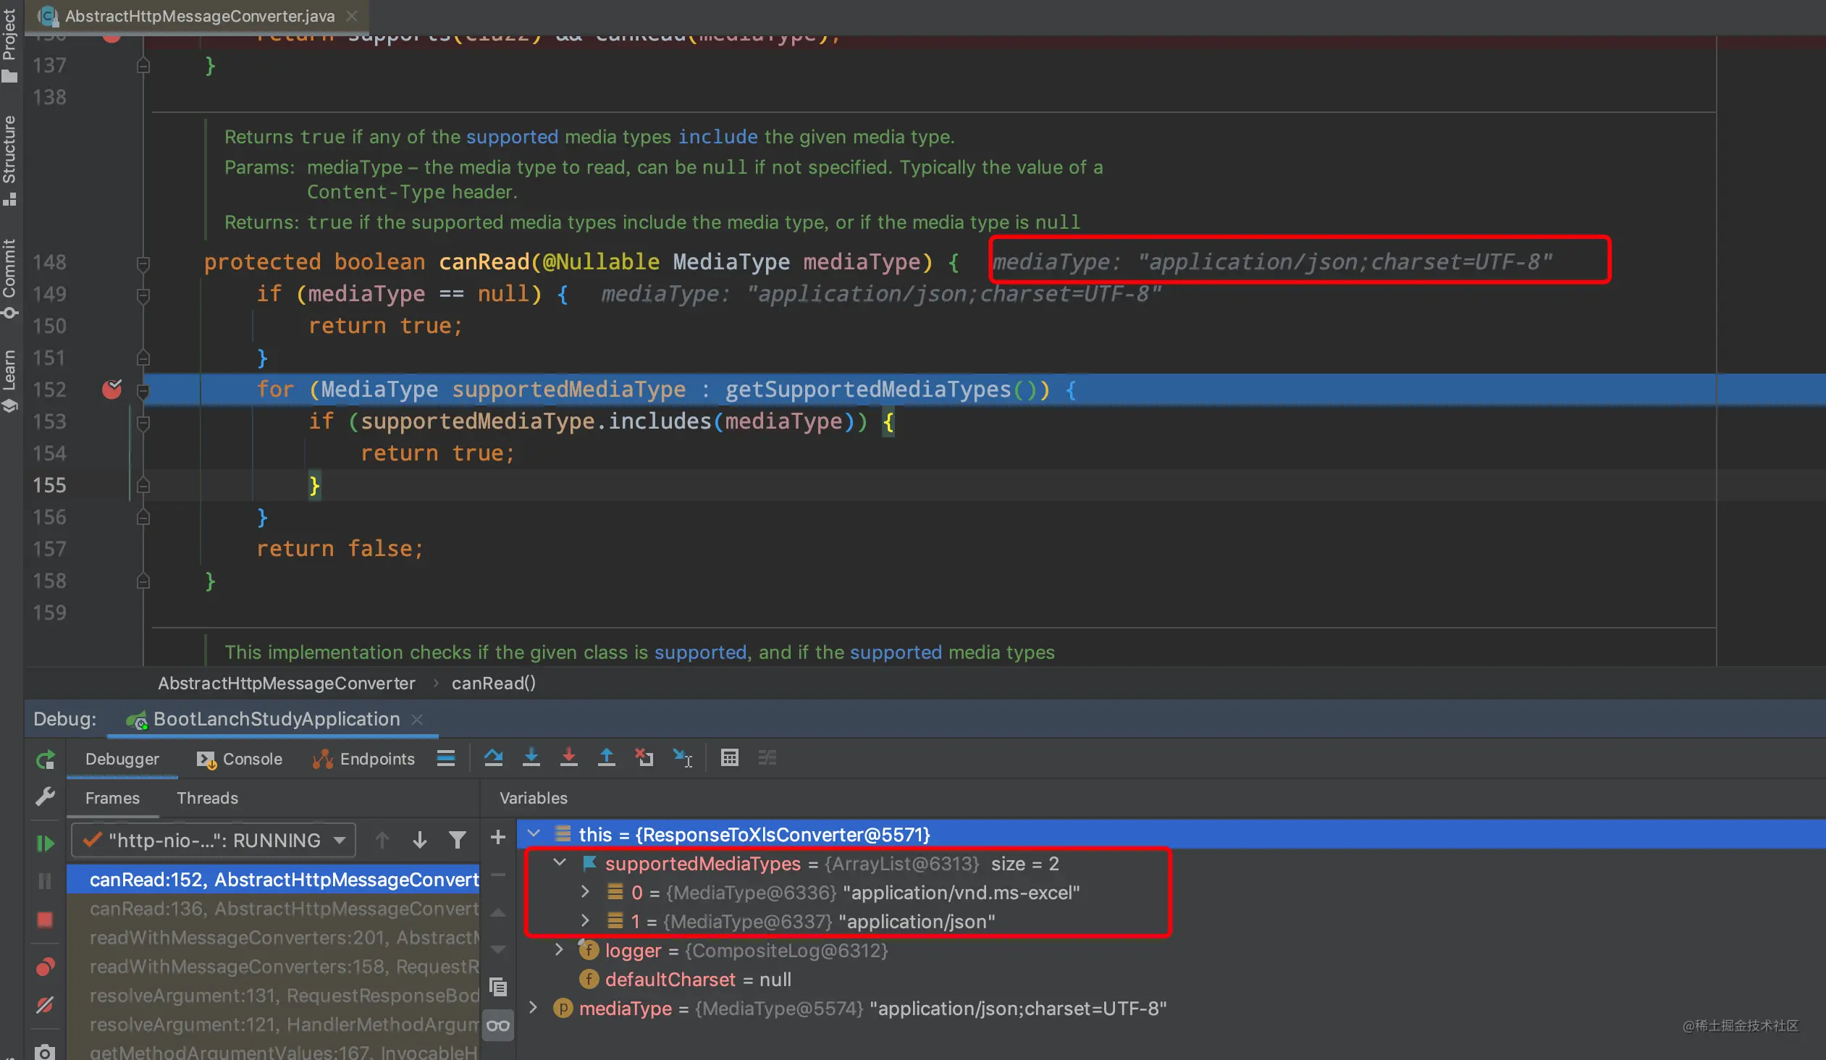
Task: Open the Project tool window
Action: [9, 45]
